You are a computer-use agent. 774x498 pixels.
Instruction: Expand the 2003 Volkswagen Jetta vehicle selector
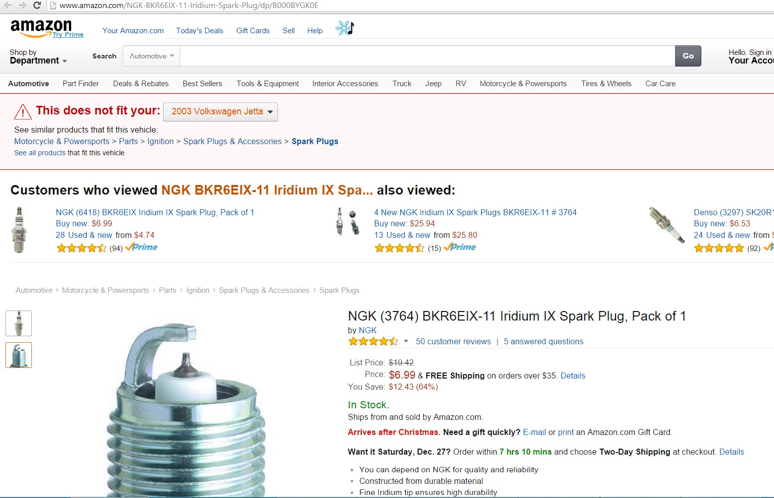point(220,111)
